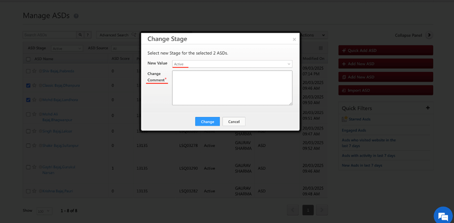Image resolution: width=454 pixels, height=223 pixels.
Task: Close the Change Stage dialog
Action: click(294, 39)
